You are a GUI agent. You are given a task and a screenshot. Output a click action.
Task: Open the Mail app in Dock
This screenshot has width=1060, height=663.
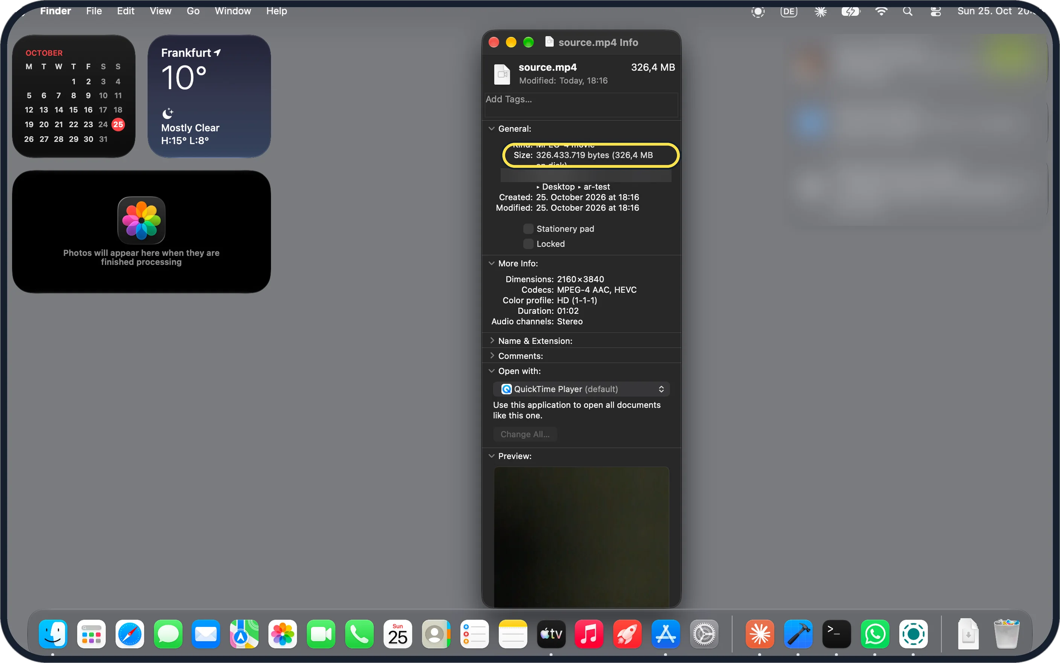click(206, 634)
